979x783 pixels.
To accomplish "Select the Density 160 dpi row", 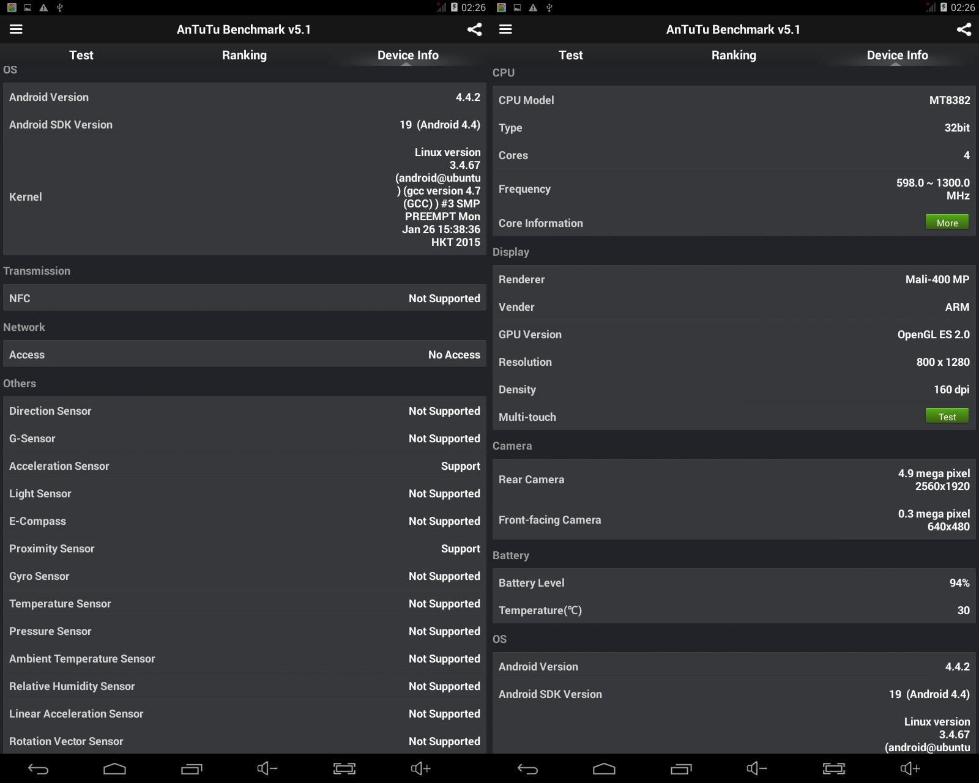I will 734,389.
